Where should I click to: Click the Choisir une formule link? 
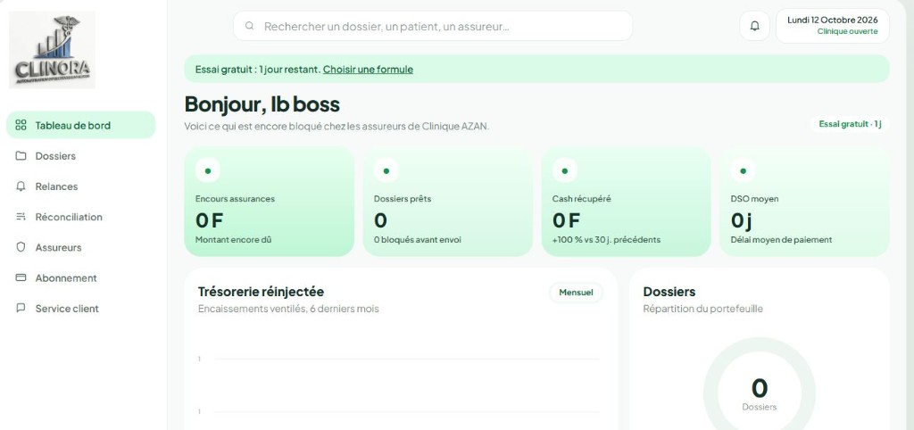(368, 70)
